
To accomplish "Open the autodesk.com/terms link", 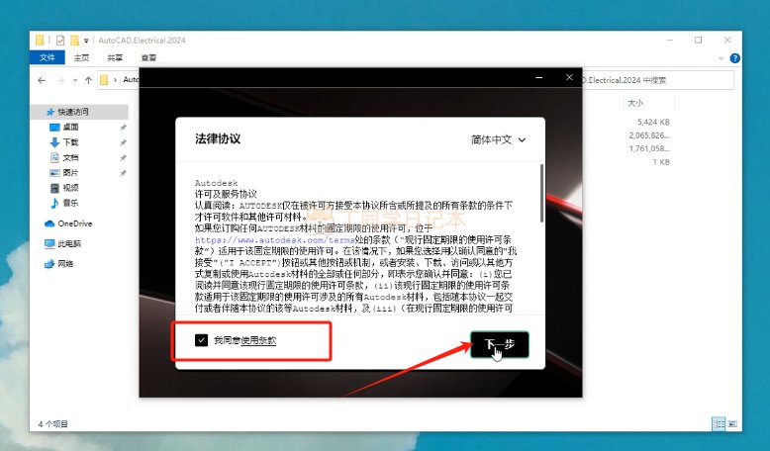I will (x=275, y=240).
